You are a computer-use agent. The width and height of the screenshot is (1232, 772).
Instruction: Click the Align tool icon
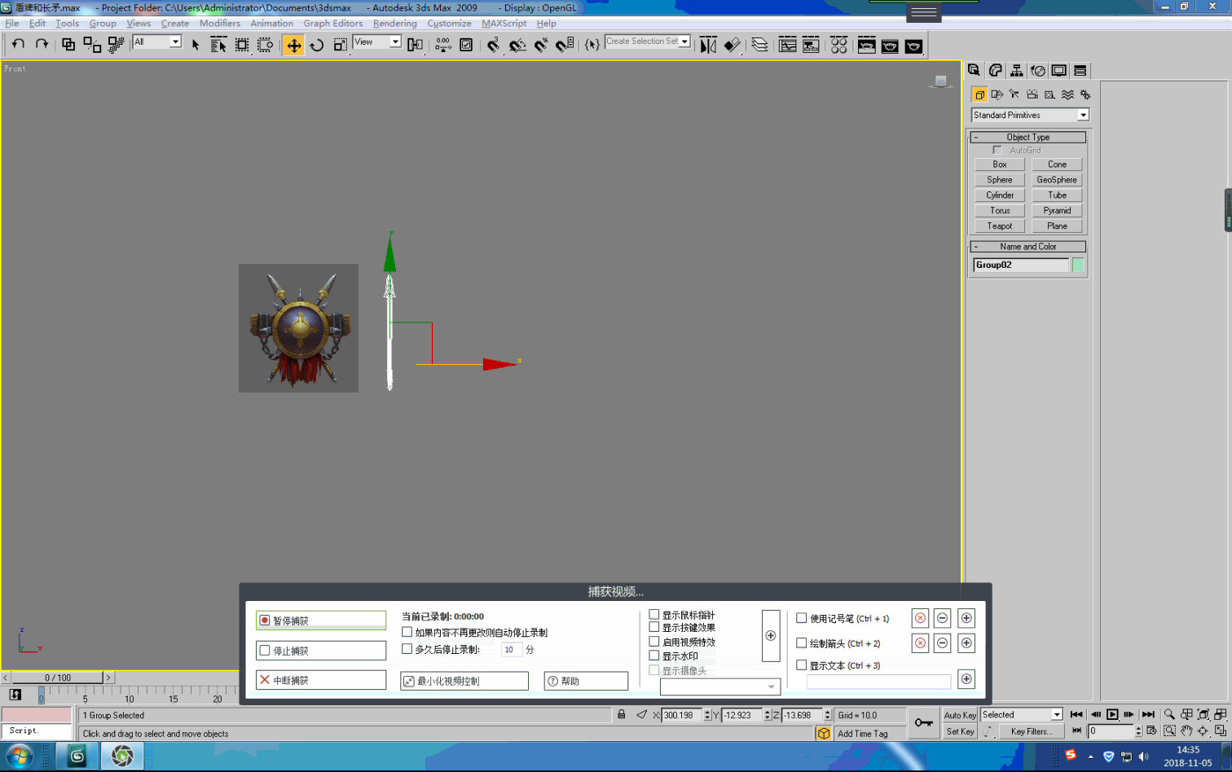tap(733, 45)
